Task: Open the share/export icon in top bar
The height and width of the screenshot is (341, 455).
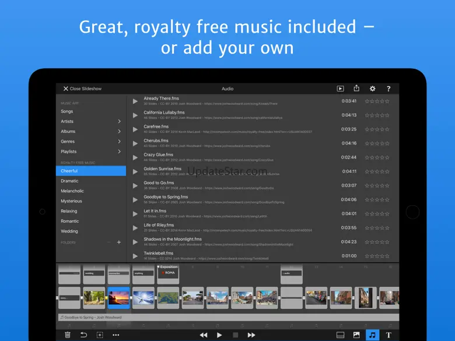Action: tap(356, 89)
